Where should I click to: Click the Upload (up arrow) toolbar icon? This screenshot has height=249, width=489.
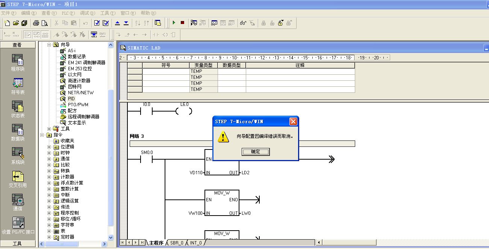click(117, 23)
